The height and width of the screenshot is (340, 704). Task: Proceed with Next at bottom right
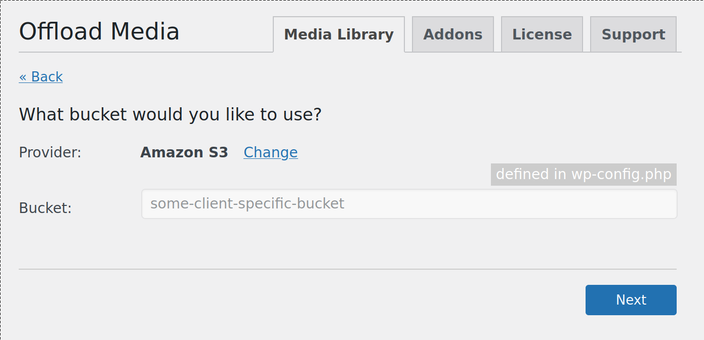[x=631, y=300]
